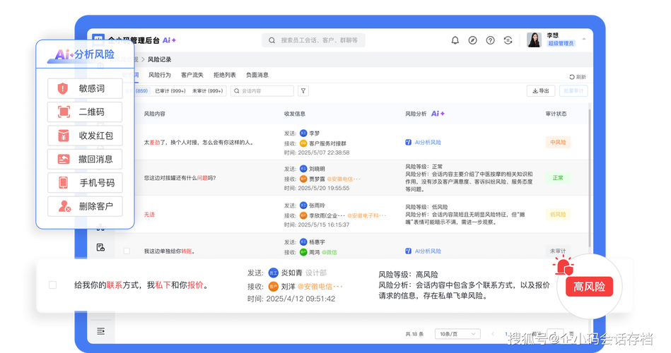Select 手机号码 risk type
This screenshot has width=671, height=353.
point(85,183)
